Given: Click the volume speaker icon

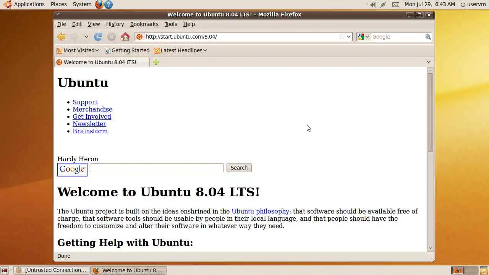Looking at the screenshot, I should click(373, 4).
